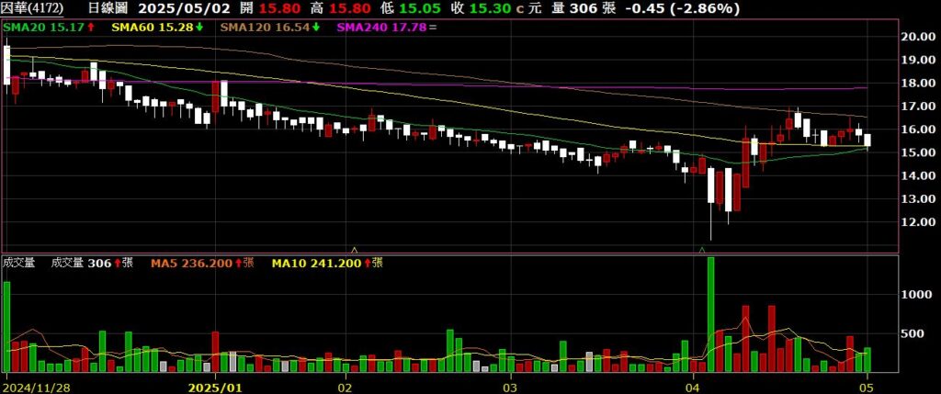Select the 日線圖 chart type label
Viewport: 941px width, 394px height.
(x=110, y=9)
